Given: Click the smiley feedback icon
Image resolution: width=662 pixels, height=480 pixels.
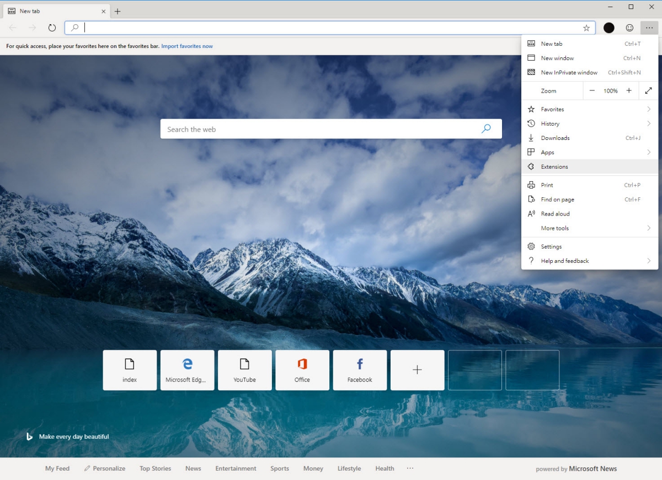Looking at the screenshot, I should pos(629,28).
